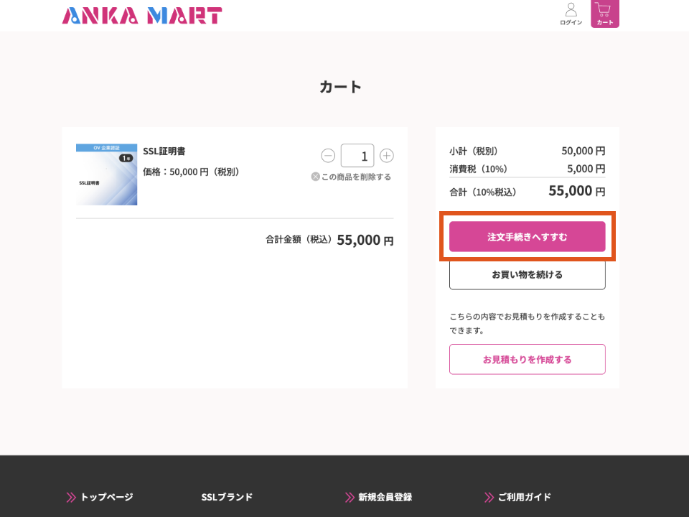
Task: Click the SSL証明書 product name
Action: 164,152
